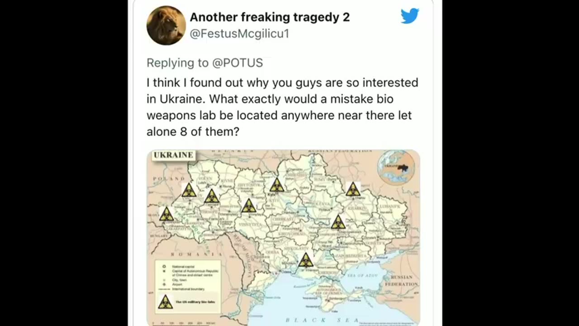Click the biohazard marker near Ternopil

coord(211,197)
